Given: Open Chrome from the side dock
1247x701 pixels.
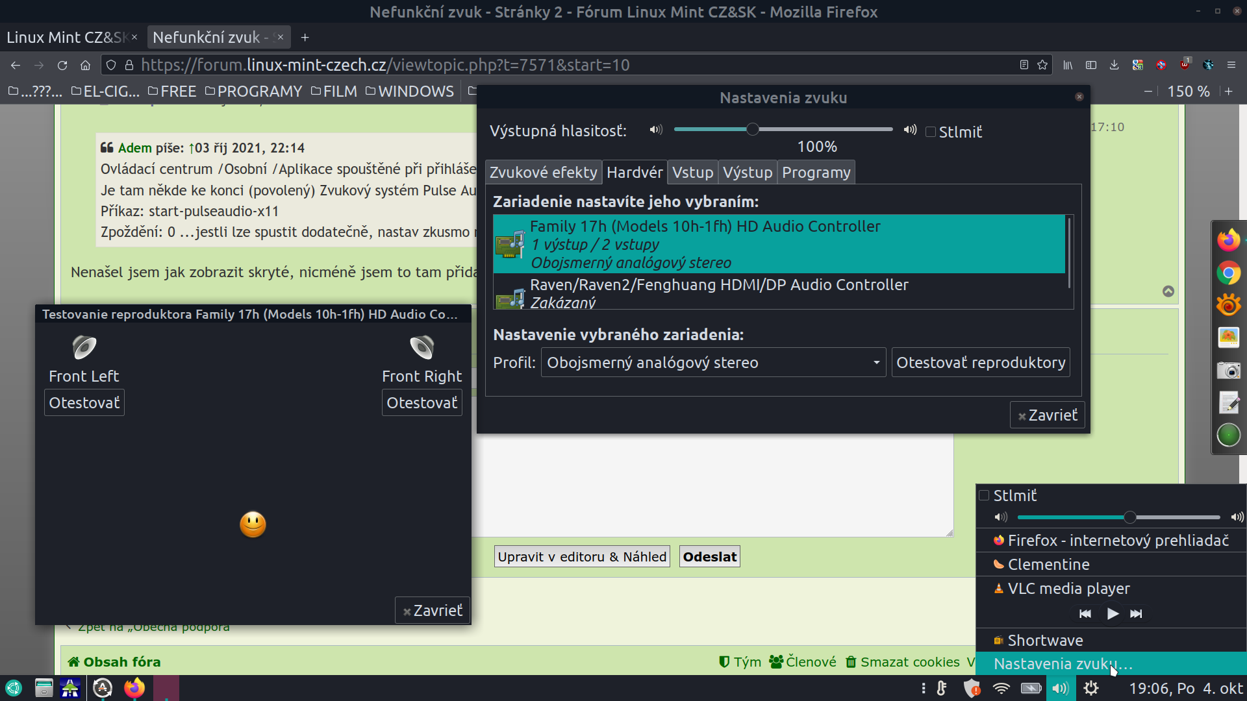Looking at the screenshot, I should click(1228, 273).
